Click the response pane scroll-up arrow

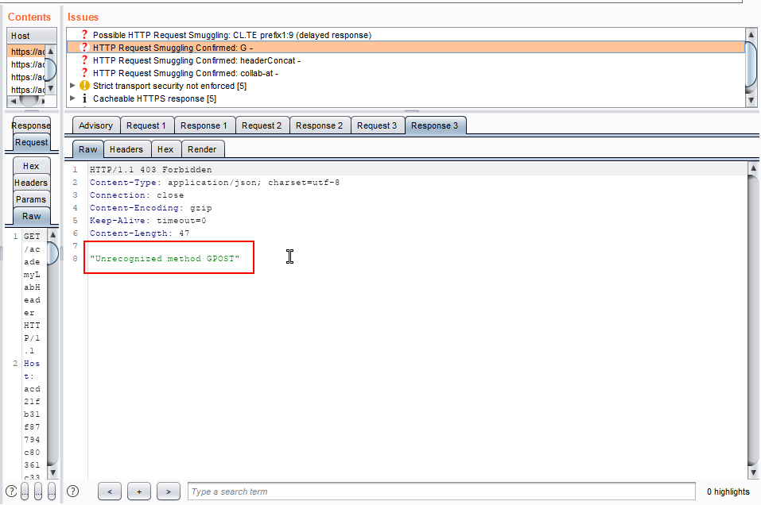[x=753, y=168]
